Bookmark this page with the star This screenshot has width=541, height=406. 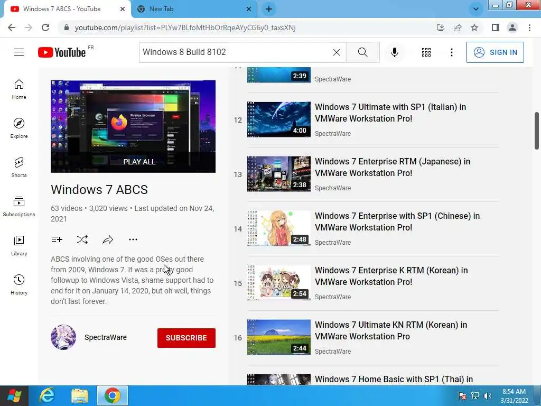click(x=474, y=27)
